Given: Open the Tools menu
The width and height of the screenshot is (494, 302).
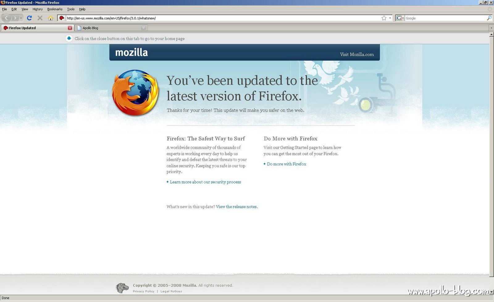Looking at the screenshot, I should (71, 9).
